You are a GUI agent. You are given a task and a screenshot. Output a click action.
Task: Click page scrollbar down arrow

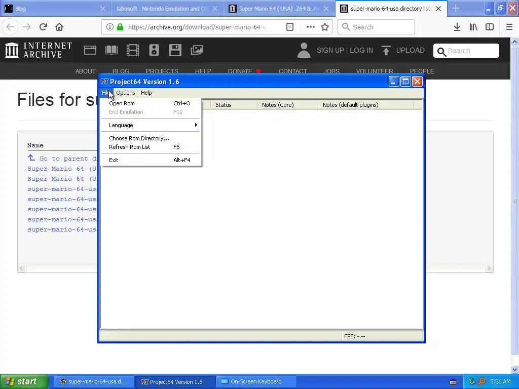tap(515, 369)
